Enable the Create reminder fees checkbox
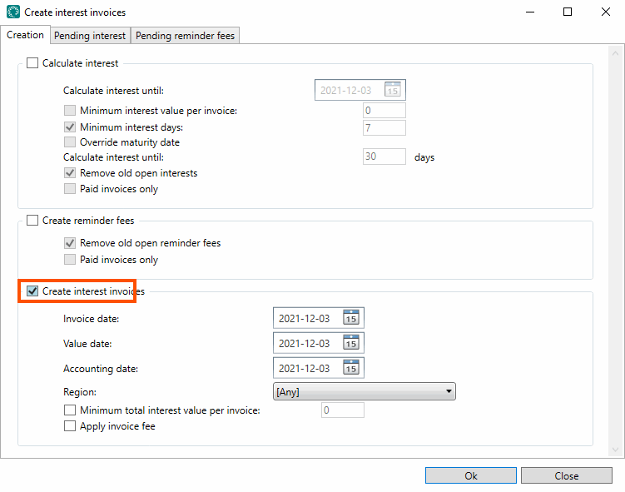The height and width of the screenshot is (492, 625). pos(32,221)
